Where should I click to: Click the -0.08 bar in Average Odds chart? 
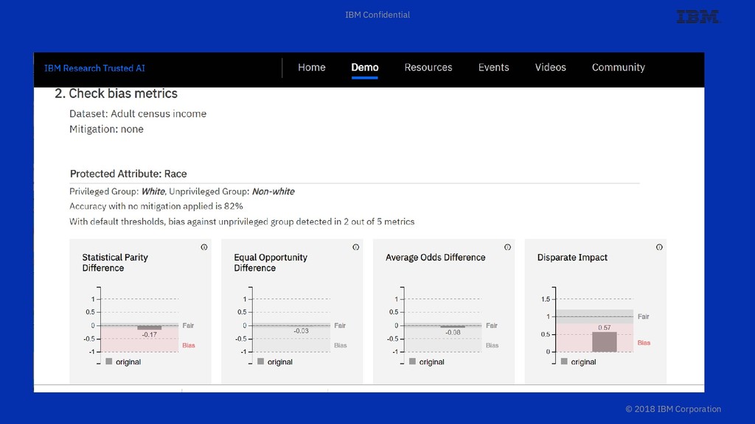point(453,326)
